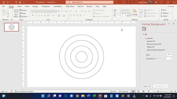Open File Explorer from the taskbar
This screenshot has height=99, width=177.
(83, 96)
